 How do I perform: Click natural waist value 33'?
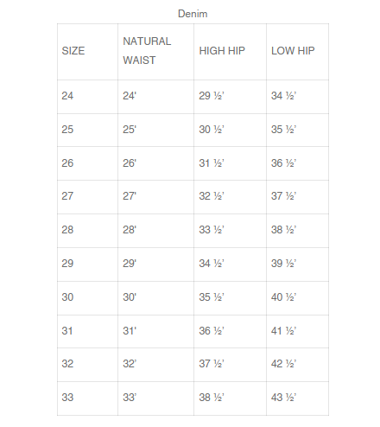tap(130, 398)
